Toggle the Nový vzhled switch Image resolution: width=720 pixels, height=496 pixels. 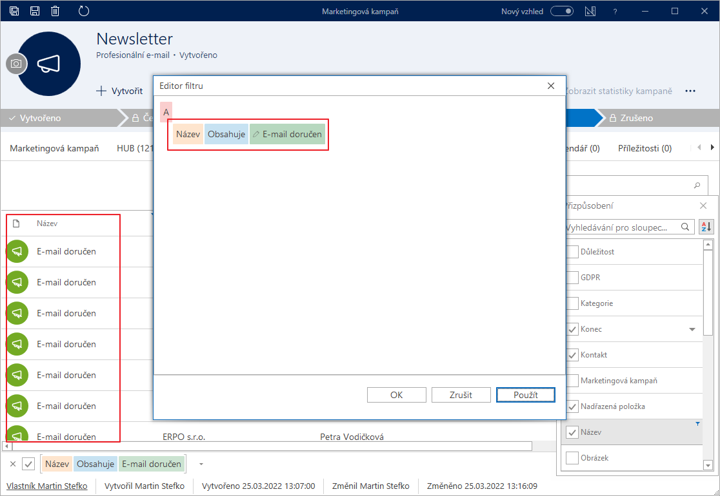561,11
